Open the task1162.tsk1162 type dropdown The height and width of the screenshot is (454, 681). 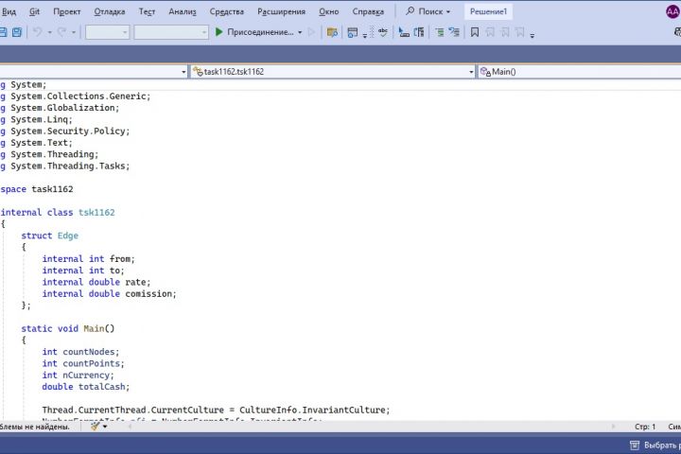(x=333, y=72)
